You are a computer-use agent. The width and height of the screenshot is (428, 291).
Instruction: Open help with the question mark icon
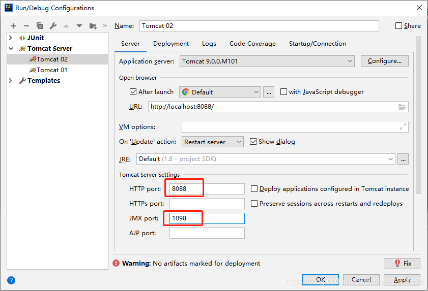coord(11,280)
